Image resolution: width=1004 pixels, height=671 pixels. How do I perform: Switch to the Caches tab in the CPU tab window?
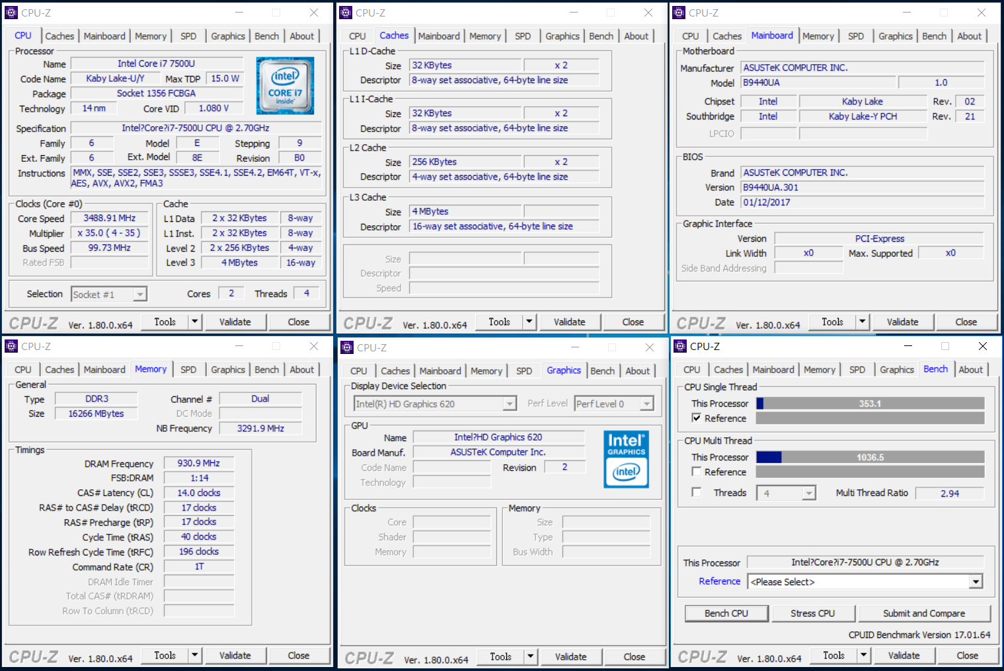click(x=59, y=36)
